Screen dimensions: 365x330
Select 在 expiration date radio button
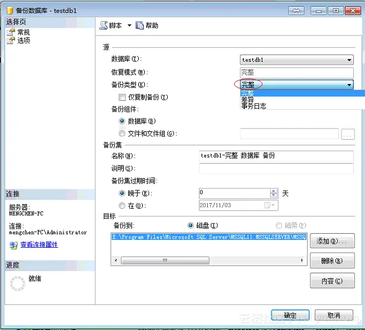coord(122,206)
